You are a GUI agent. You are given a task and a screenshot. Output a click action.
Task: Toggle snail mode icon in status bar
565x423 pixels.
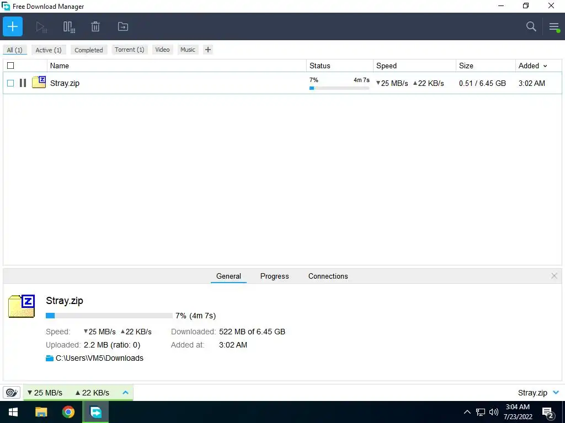12,392
